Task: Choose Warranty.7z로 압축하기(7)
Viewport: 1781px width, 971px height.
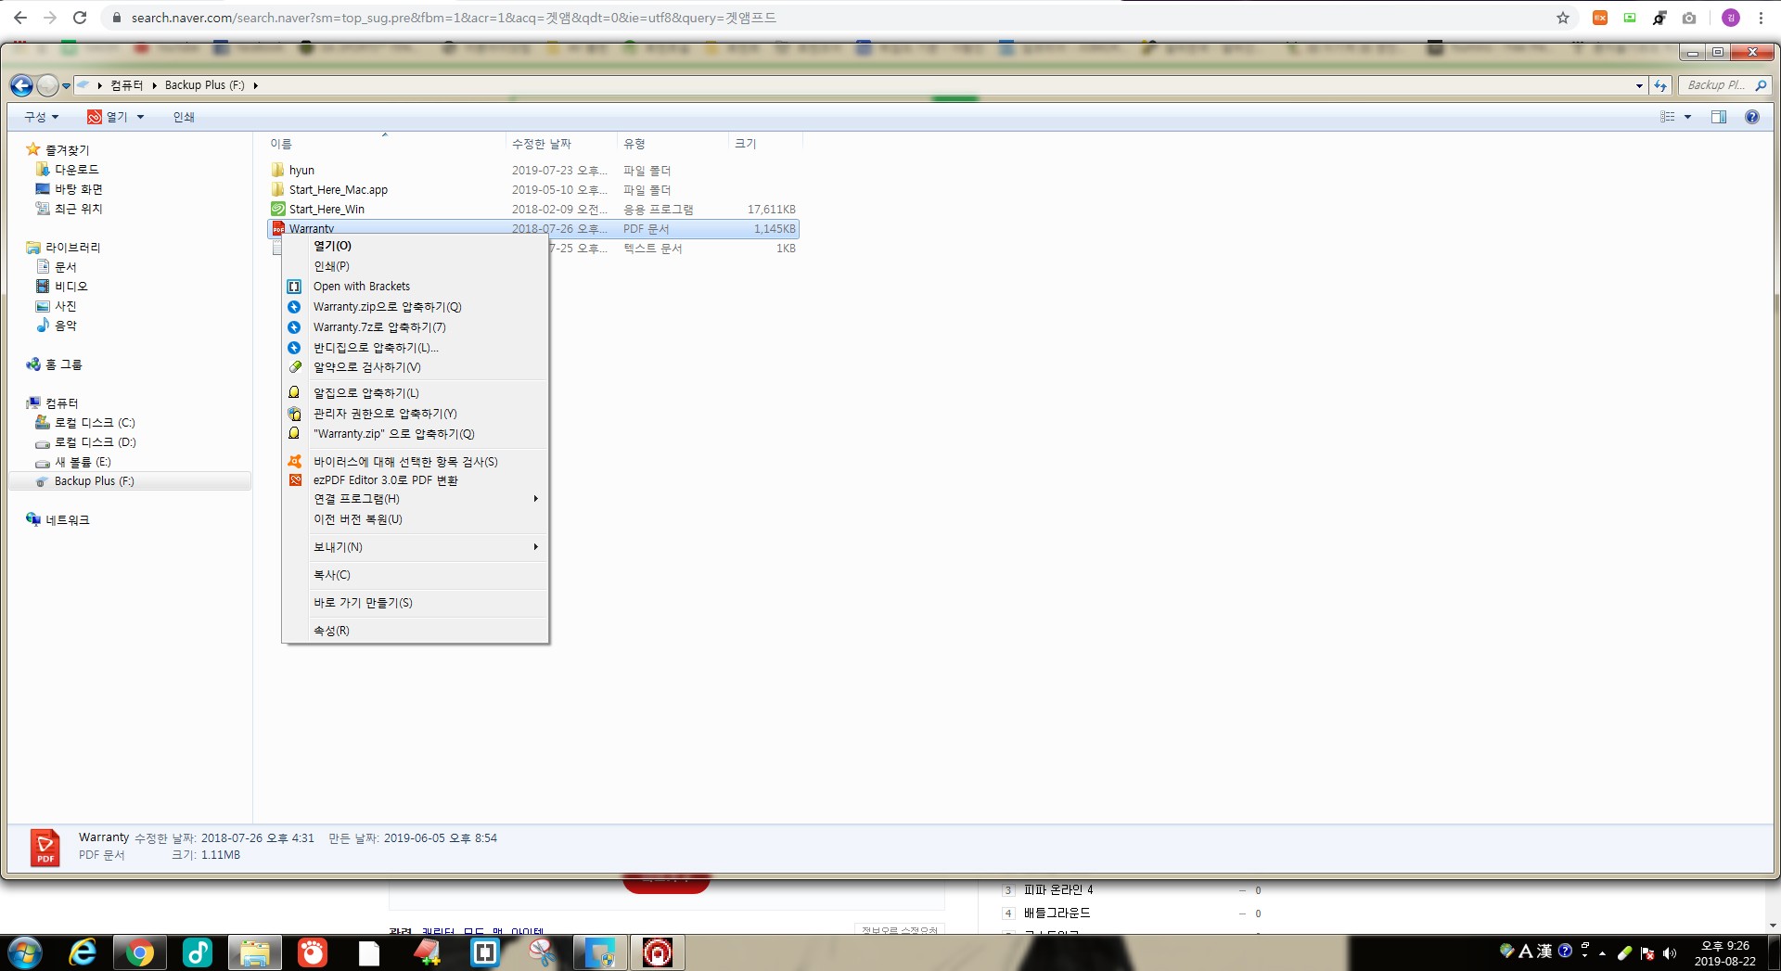Action: (415, 327)
